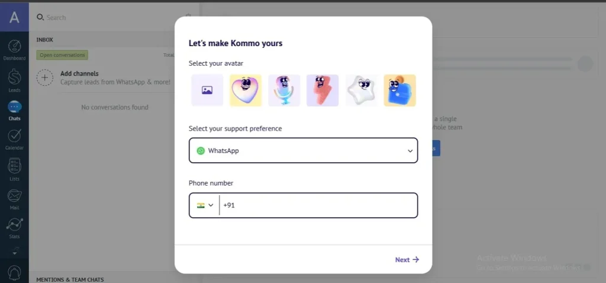The image size is (606, 283).
Task: Select the lightning bolt avatar
Action: click(x=323, y=90)
